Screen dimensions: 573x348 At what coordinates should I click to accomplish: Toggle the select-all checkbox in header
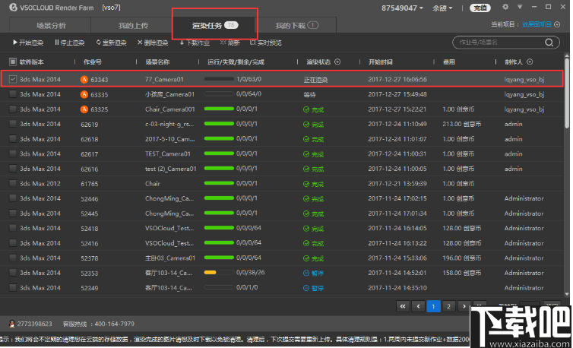(x=13, y=62)
